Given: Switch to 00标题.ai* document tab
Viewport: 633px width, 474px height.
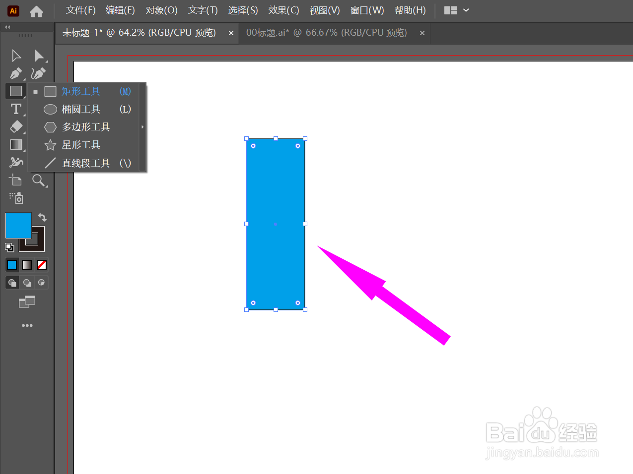Looking at the screenshot, I should pos(326,33).
